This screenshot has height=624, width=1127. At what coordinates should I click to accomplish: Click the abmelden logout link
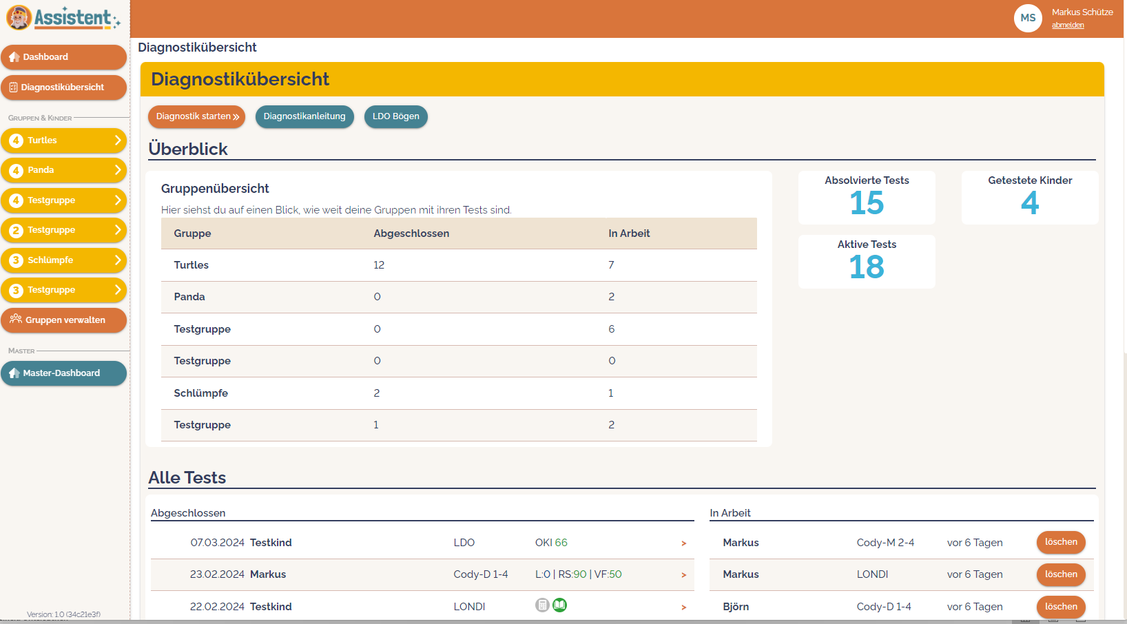point(1067,25)
